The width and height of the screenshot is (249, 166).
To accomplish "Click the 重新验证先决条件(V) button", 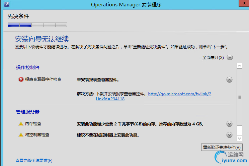I will 222,147.
